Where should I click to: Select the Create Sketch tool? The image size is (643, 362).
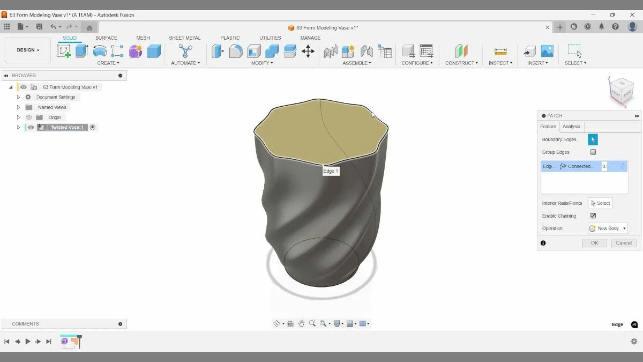(65, 51)
